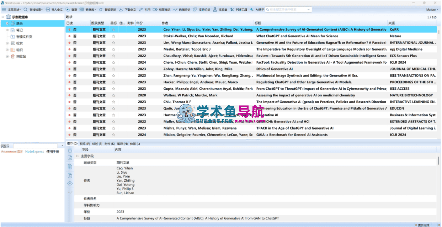442x227 pixels.
Task: Open the 引用 citation tool
Action: click(144, 10)
